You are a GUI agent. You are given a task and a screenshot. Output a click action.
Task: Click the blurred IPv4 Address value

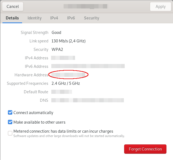click(63, 58)
